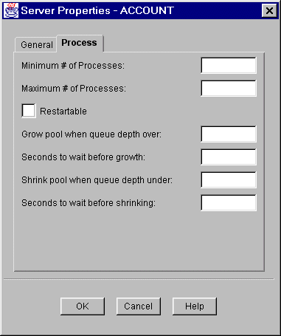Click the Restartable checkbox label text
Viewport: 281px width, 336px height.
pos(63,112)
